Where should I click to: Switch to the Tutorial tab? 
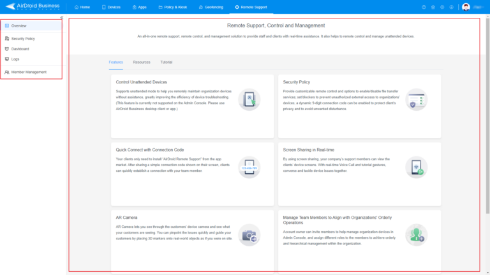tap(166, 62)
